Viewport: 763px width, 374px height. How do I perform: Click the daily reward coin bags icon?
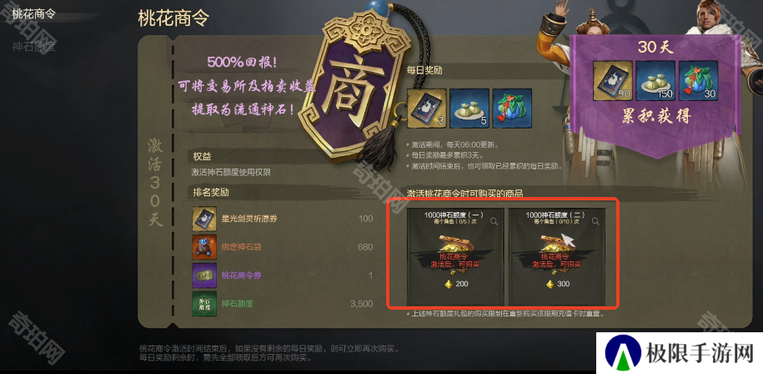tap(469, 109)
